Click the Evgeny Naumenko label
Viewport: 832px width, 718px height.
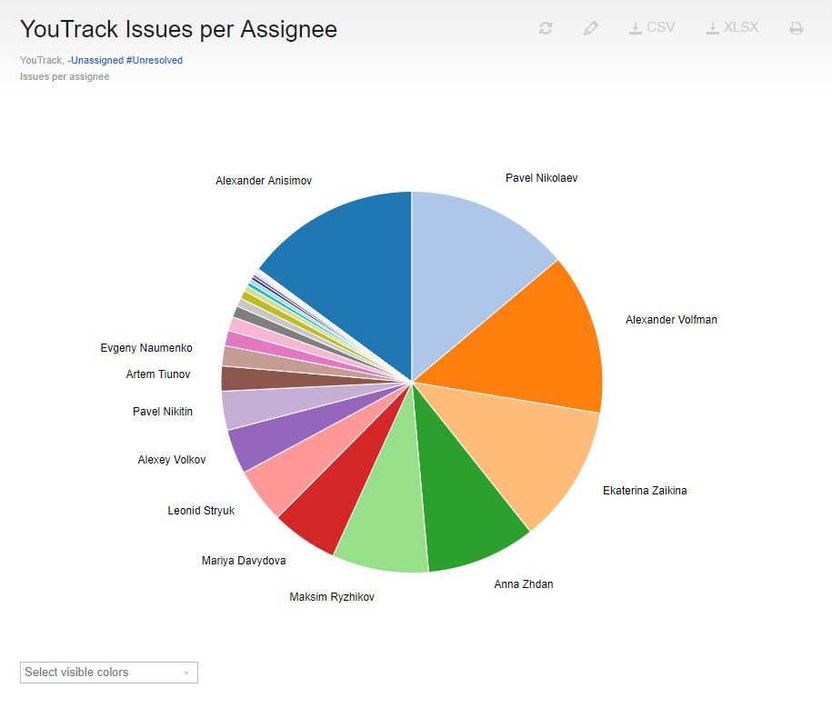click(x=146, y=347)
